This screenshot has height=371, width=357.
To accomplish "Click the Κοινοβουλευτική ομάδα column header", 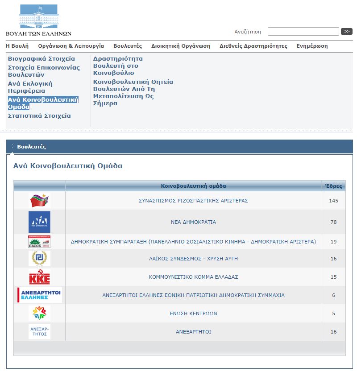I will click(193, 186).
